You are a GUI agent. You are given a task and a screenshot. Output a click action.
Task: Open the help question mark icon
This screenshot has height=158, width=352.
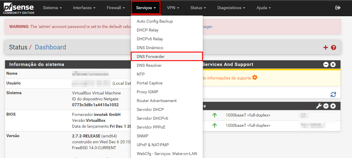(x=333, y=47)
